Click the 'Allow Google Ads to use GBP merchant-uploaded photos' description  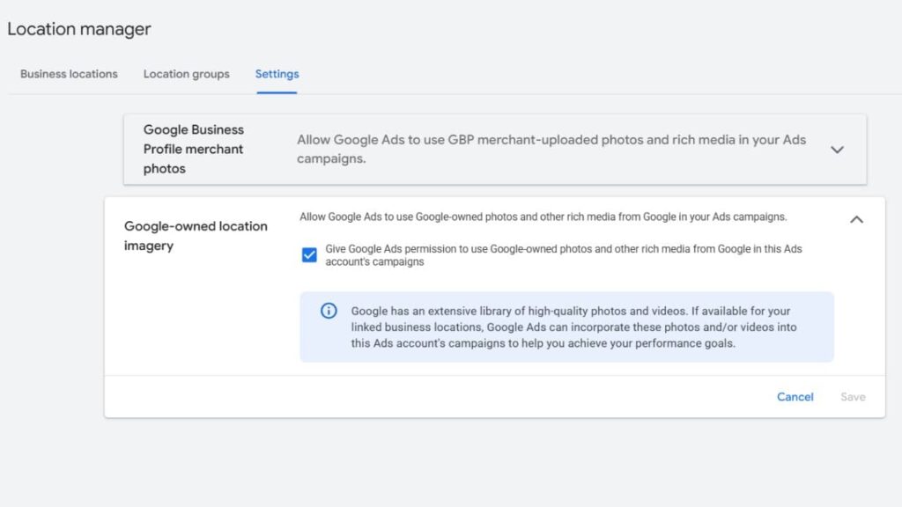tap(551, 150)
